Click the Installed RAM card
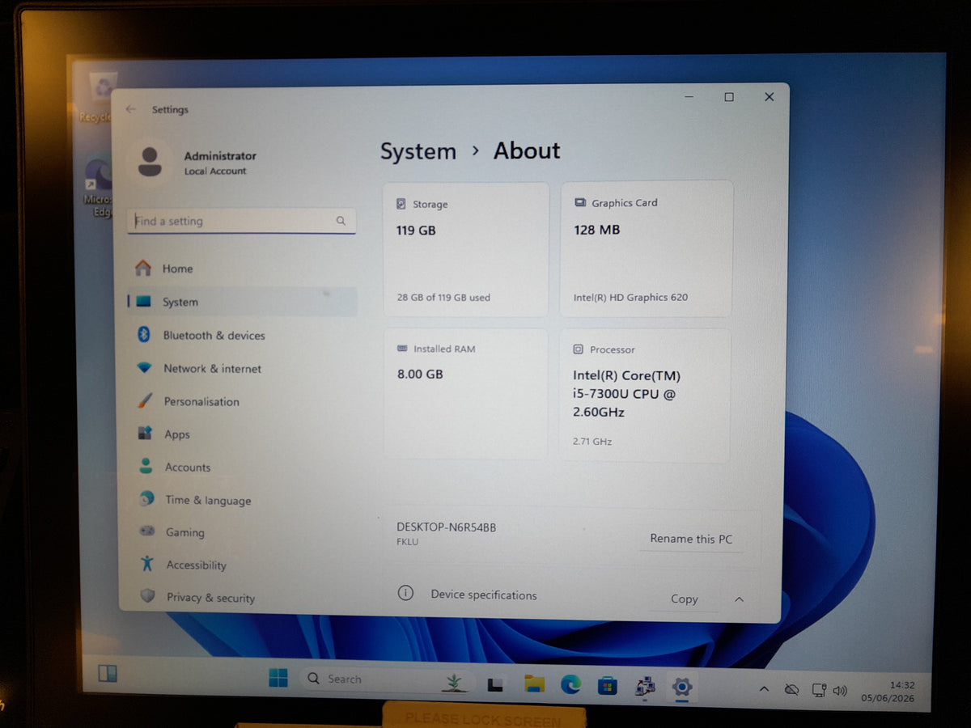971x728 pixels. pyautogui.click(x=465, y=394)
